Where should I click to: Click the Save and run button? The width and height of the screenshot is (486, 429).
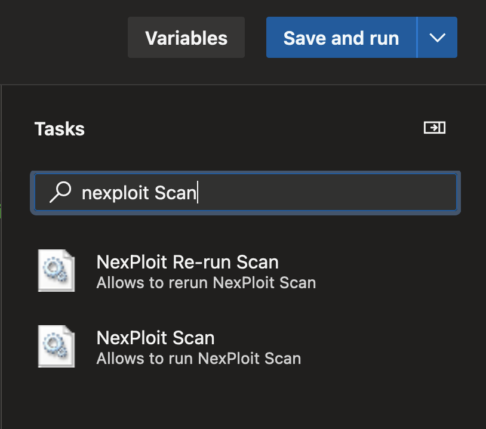(x=341, y=38)
